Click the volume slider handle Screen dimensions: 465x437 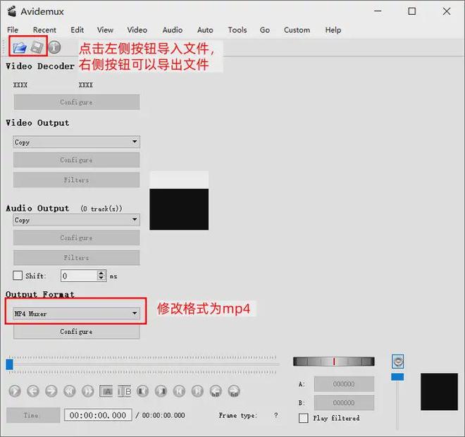click(x=397, y=377)
